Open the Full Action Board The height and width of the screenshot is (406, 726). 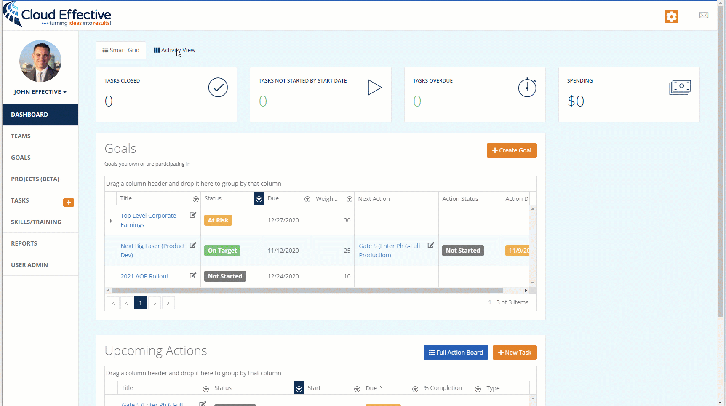pyautogui.click(x=456, y=353)
